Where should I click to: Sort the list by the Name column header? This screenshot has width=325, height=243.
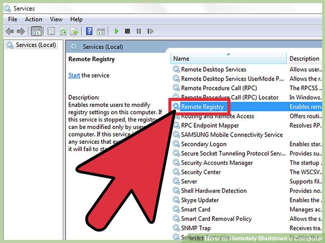click(228, 58)
